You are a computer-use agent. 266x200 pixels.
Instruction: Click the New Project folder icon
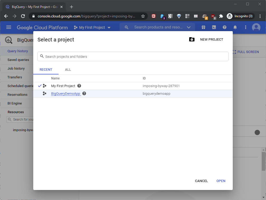pos(192,40)
